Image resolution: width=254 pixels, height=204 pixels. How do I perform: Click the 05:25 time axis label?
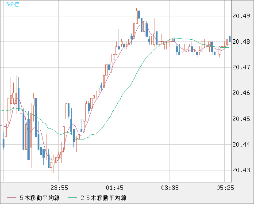pos(225,188)
